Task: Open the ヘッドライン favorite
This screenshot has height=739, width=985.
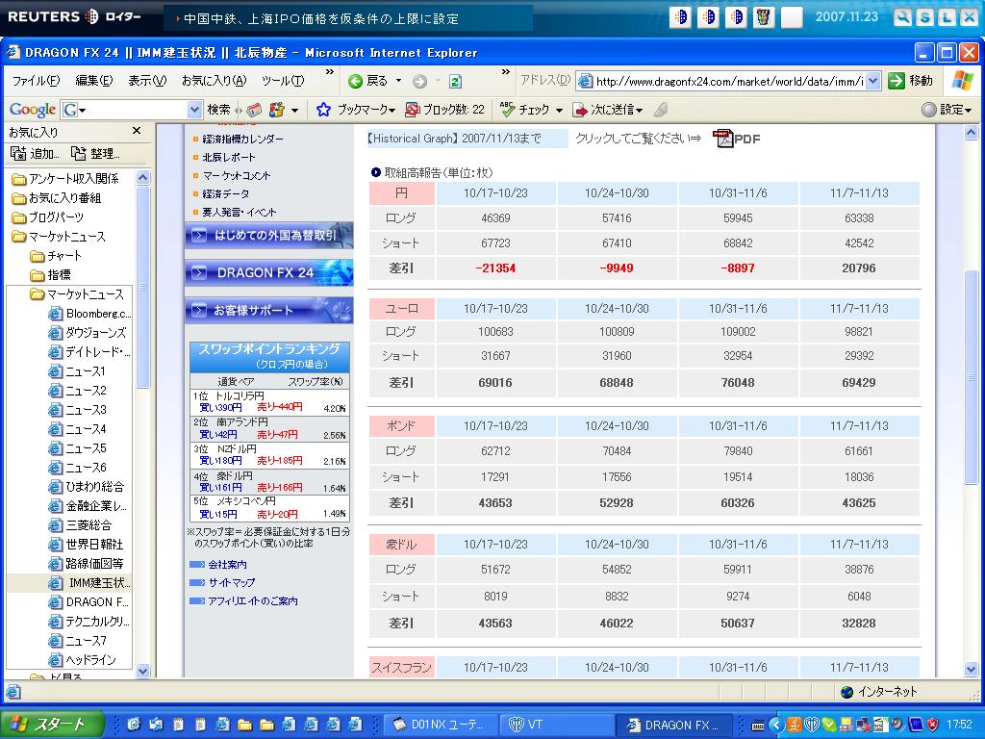Action: coord(83,660)
